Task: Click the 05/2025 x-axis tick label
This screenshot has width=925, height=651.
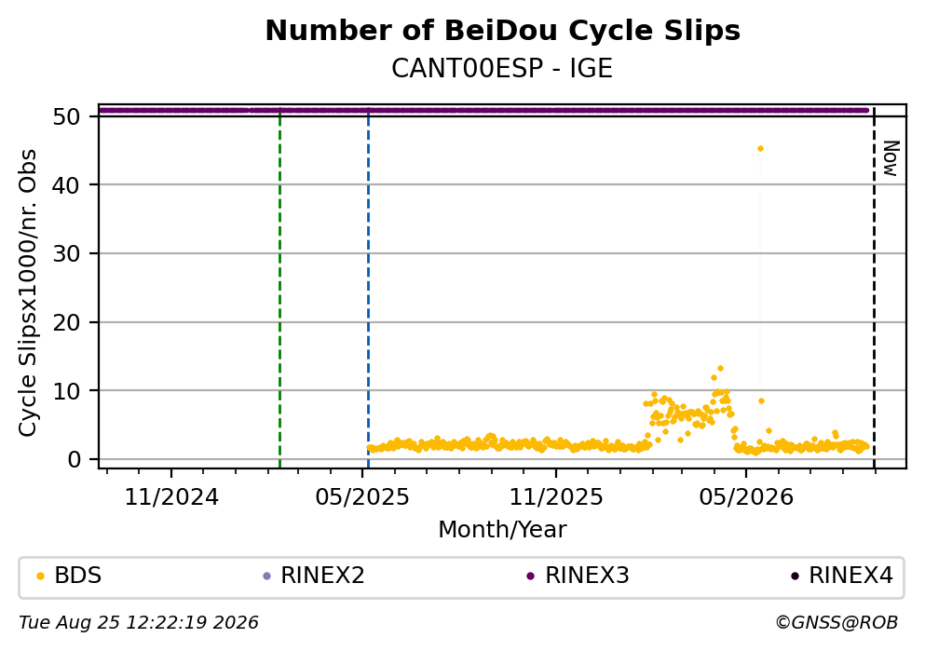Action: [361, 497]
